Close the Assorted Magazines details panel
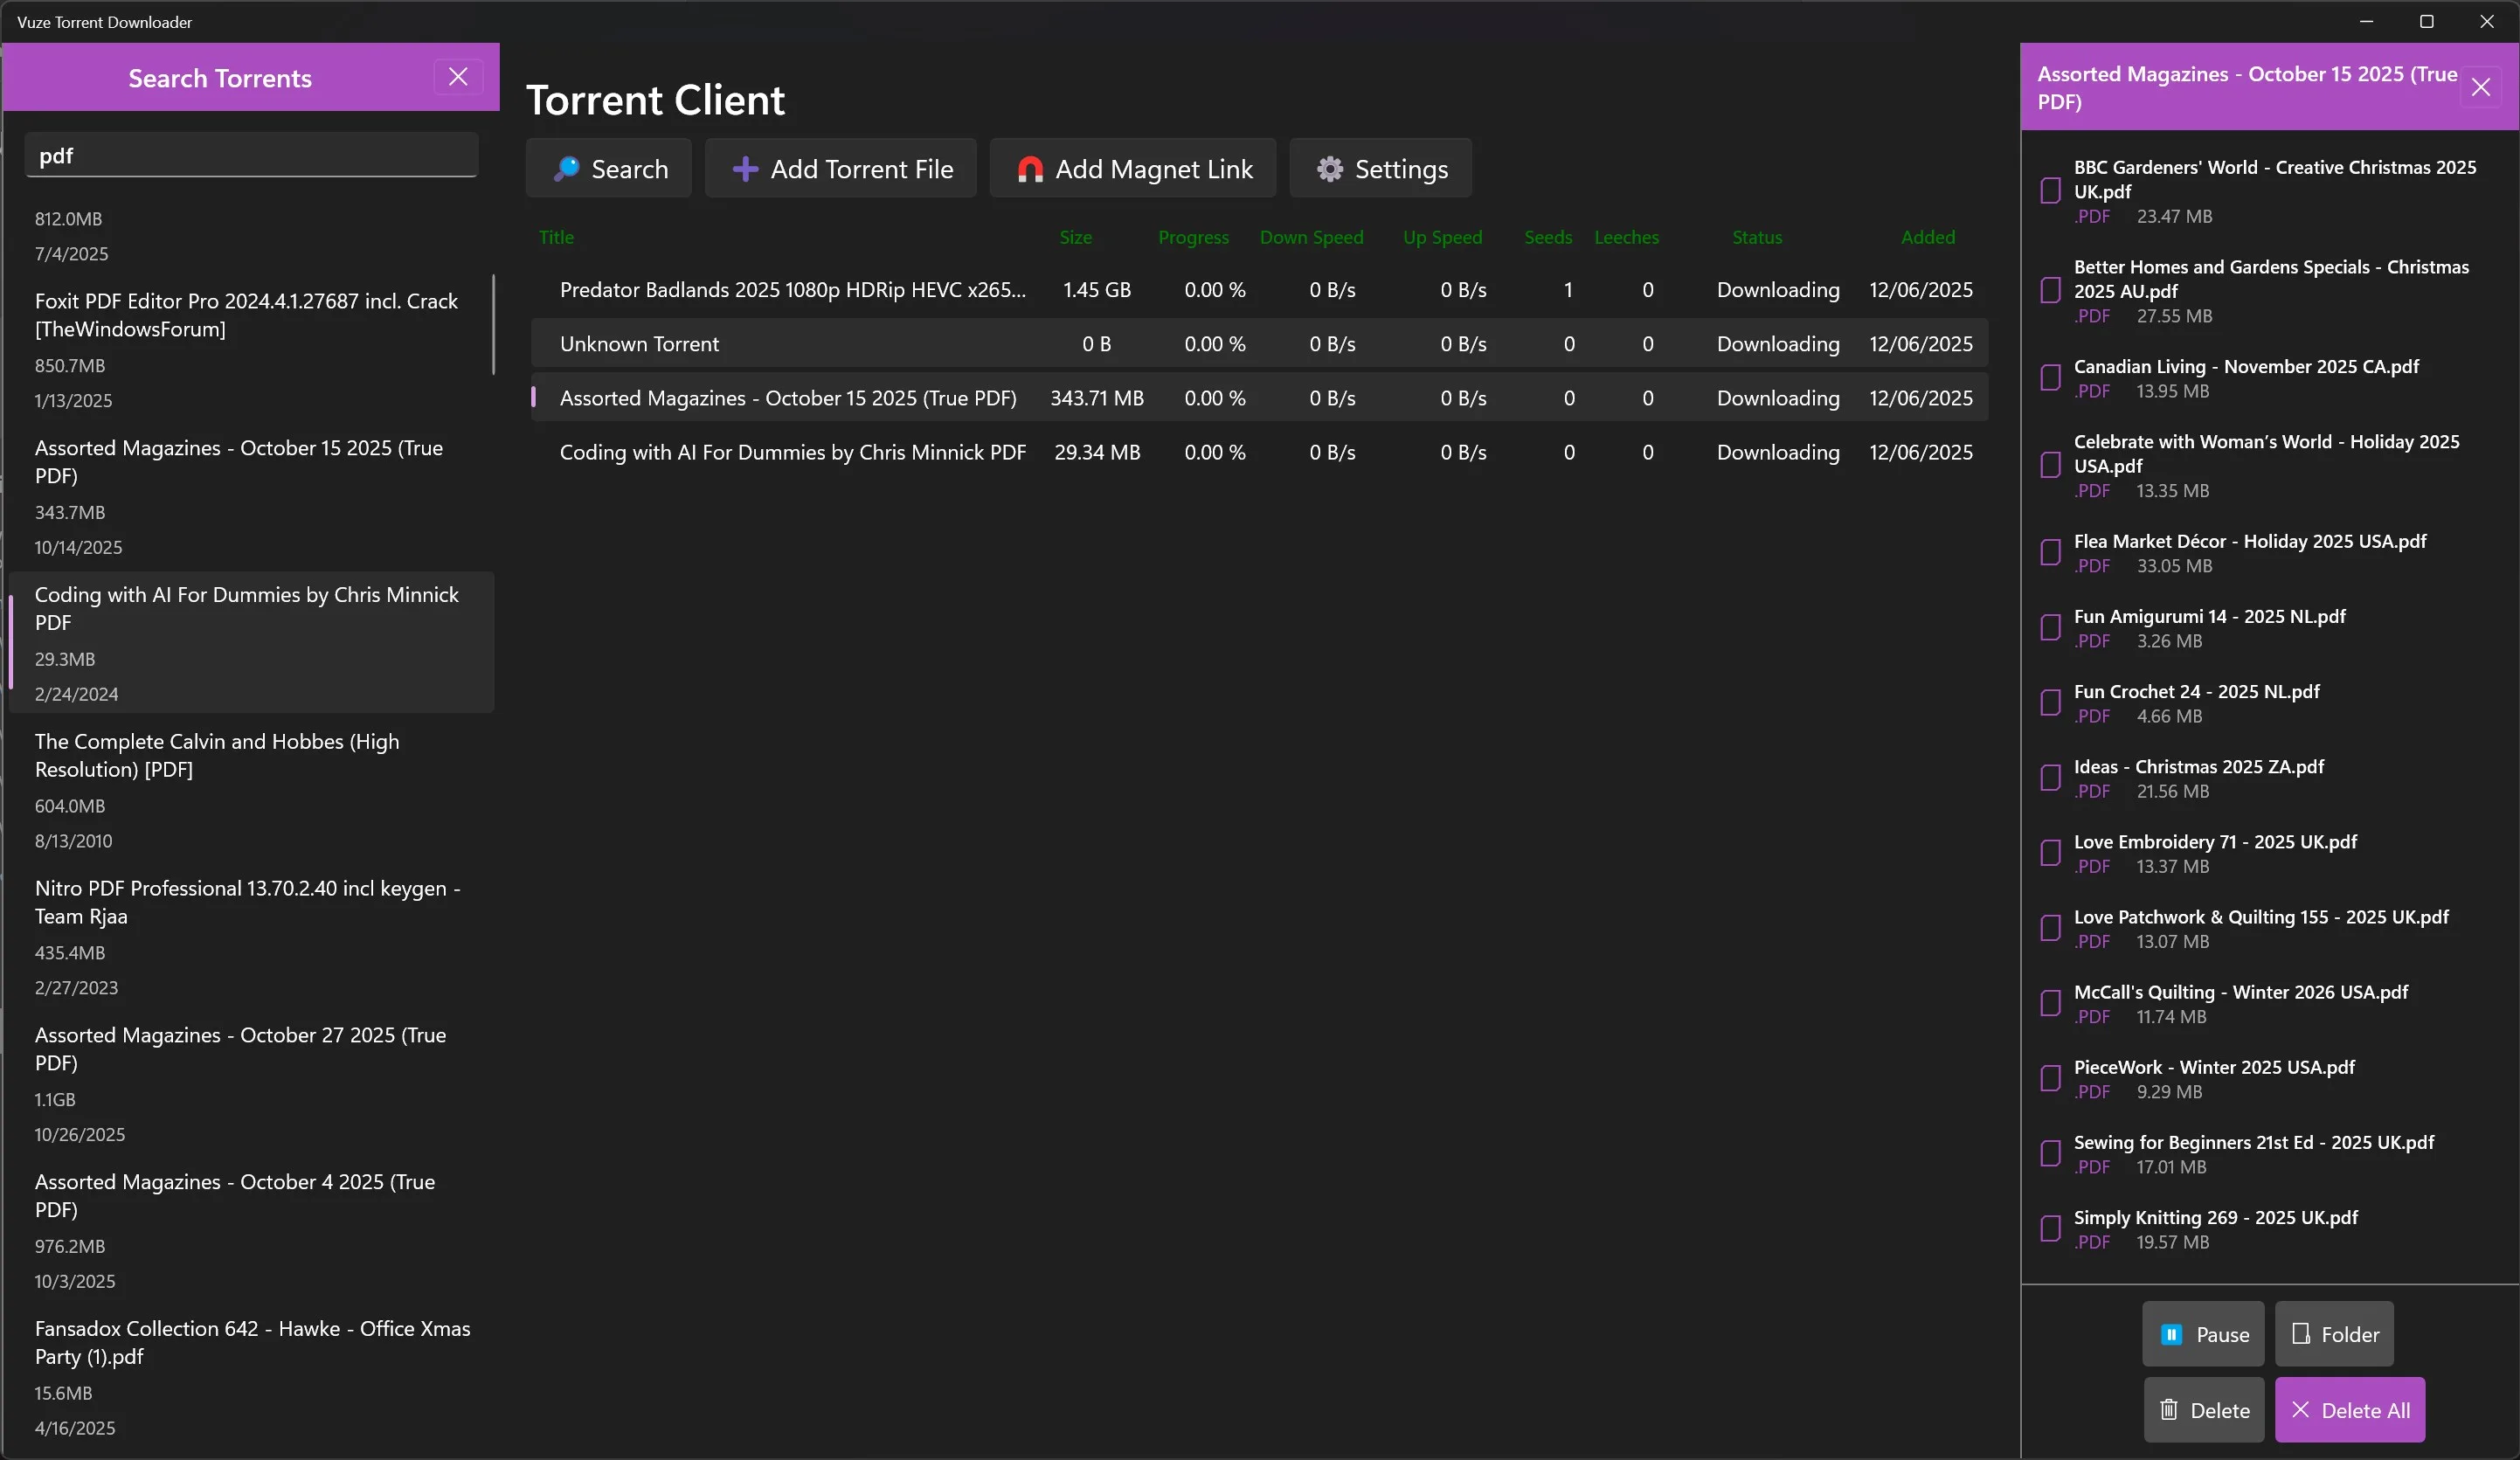Screen dimensions: 2520x1460 tap(2481, 87)
